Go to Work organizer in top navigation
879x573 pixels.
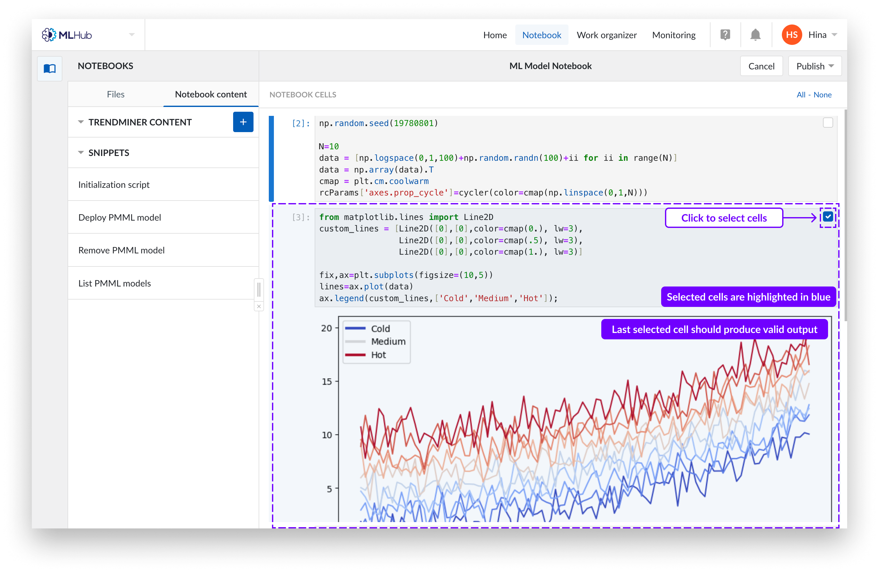click(606, 35)
